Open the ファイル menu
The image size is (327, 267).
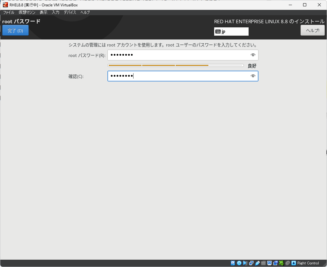(9, 12)
